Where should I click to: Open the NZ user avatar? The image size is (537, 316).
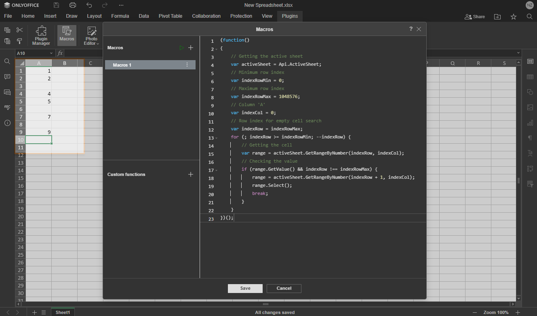tap(529, 5)
